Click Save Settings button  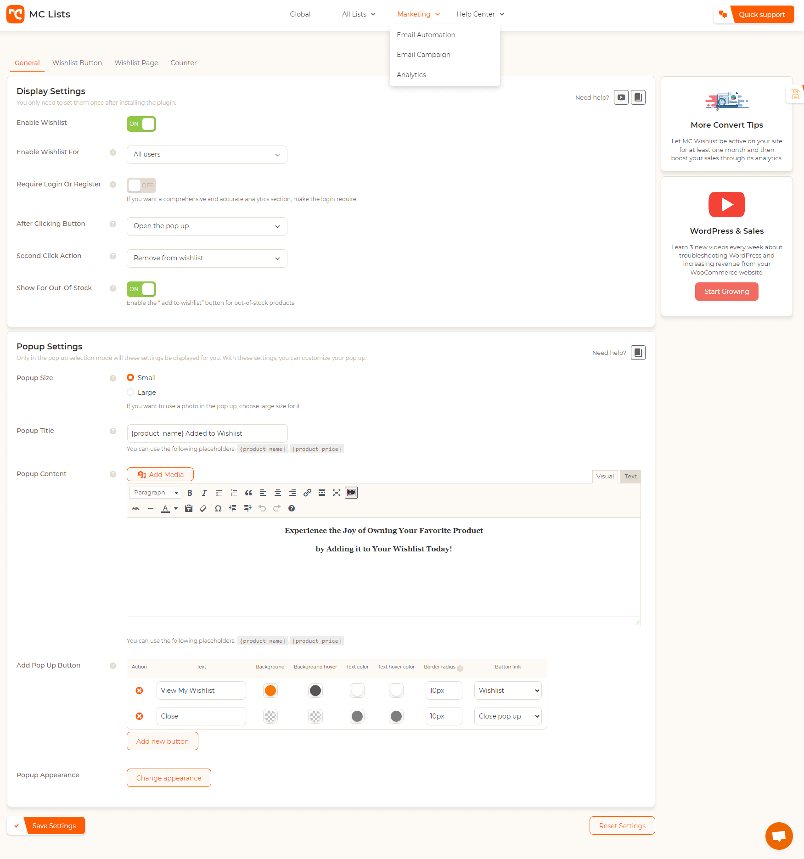54,825
